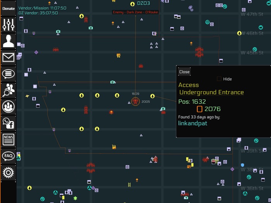This screenshot has width=271, height=203.
Task: Click entrance marker connected to popup
Action: 152,96
